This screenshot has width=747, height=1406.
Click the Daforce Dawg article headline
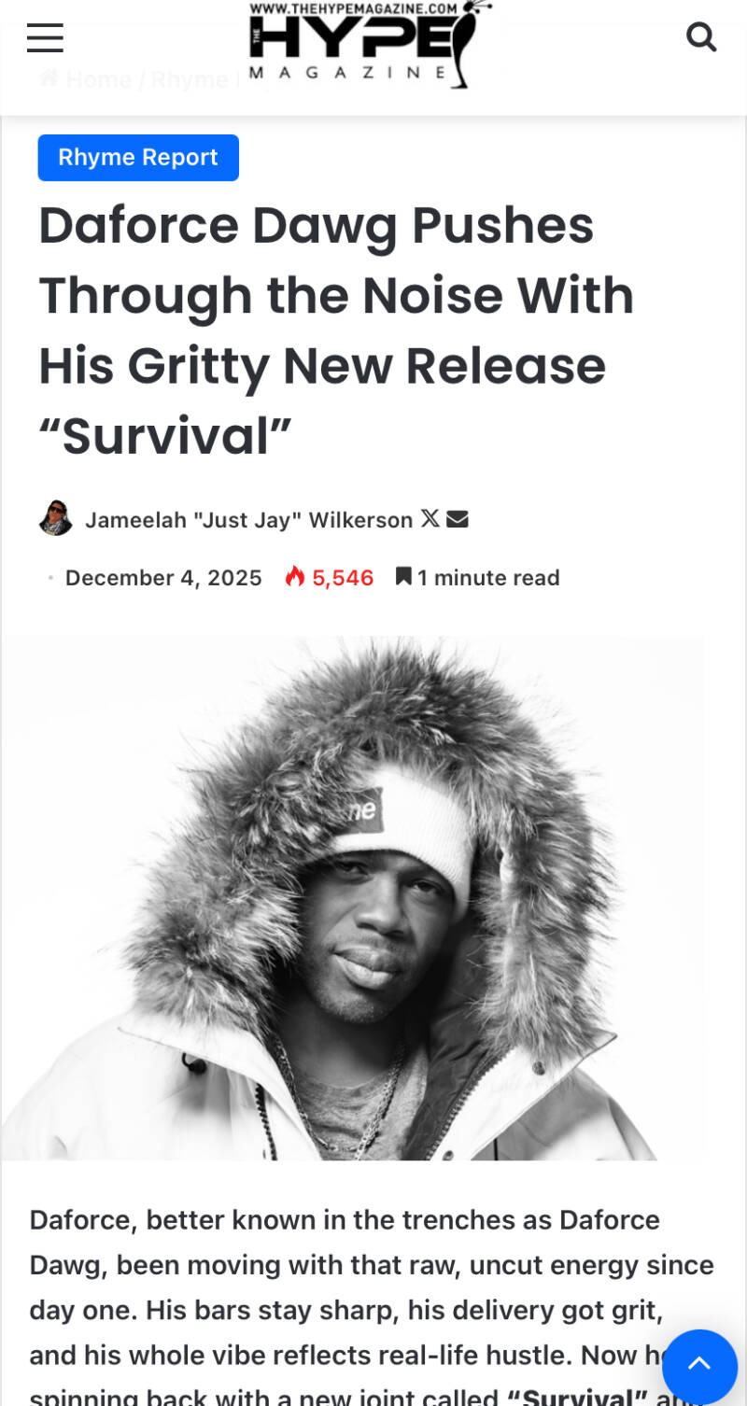[336, 330]
